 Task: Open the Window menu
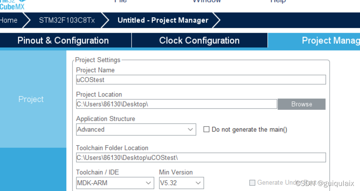207,1
